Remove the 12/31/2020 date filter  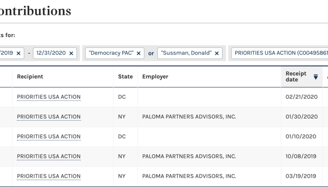pyautogui.click(x=71, y=53)
